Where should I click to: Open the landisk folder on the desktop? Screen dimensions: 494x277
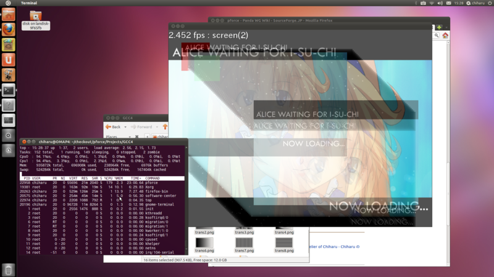pos(36,20)
